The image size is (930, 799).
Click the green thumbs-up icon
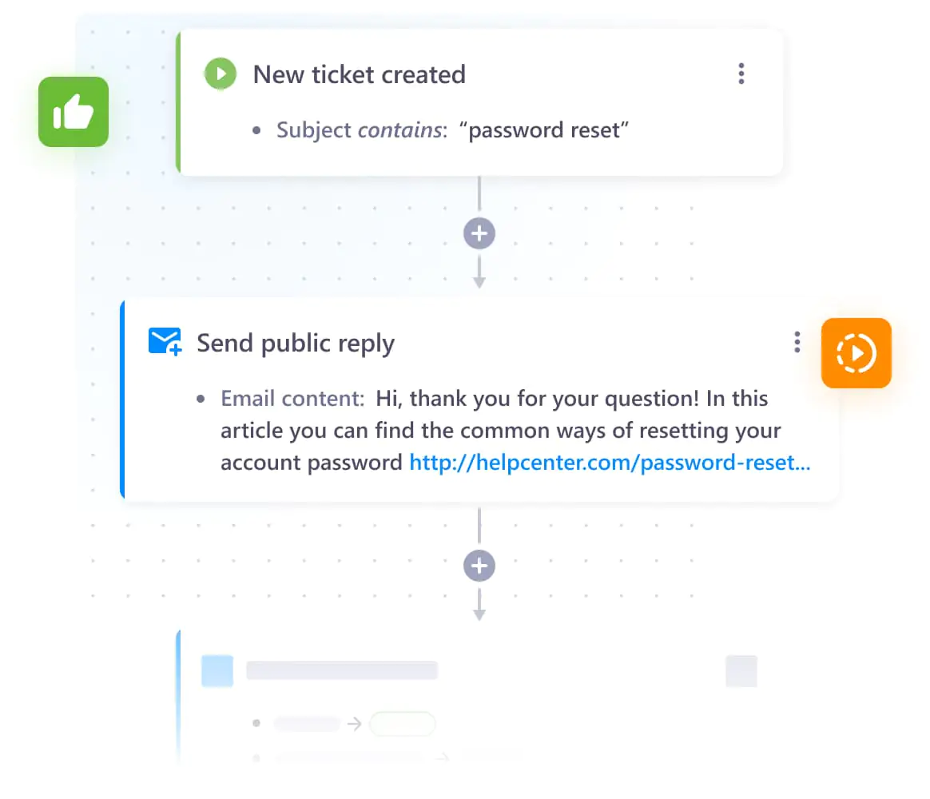coord(74,112)
